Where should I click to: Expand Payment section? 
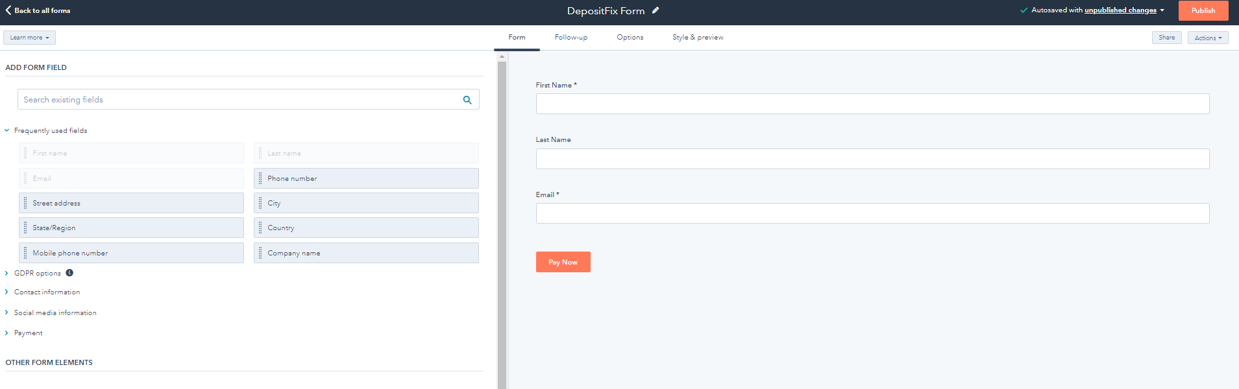tap(7, 333)
